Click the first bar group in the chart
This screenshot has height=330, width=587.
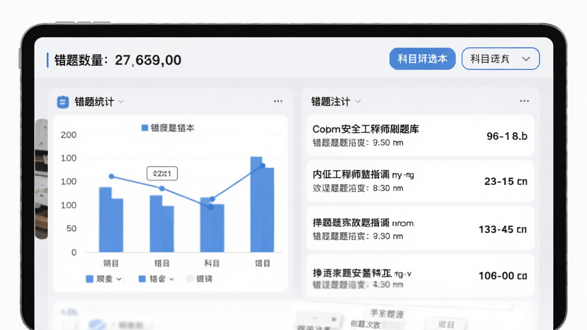click(x=111, y=219)
